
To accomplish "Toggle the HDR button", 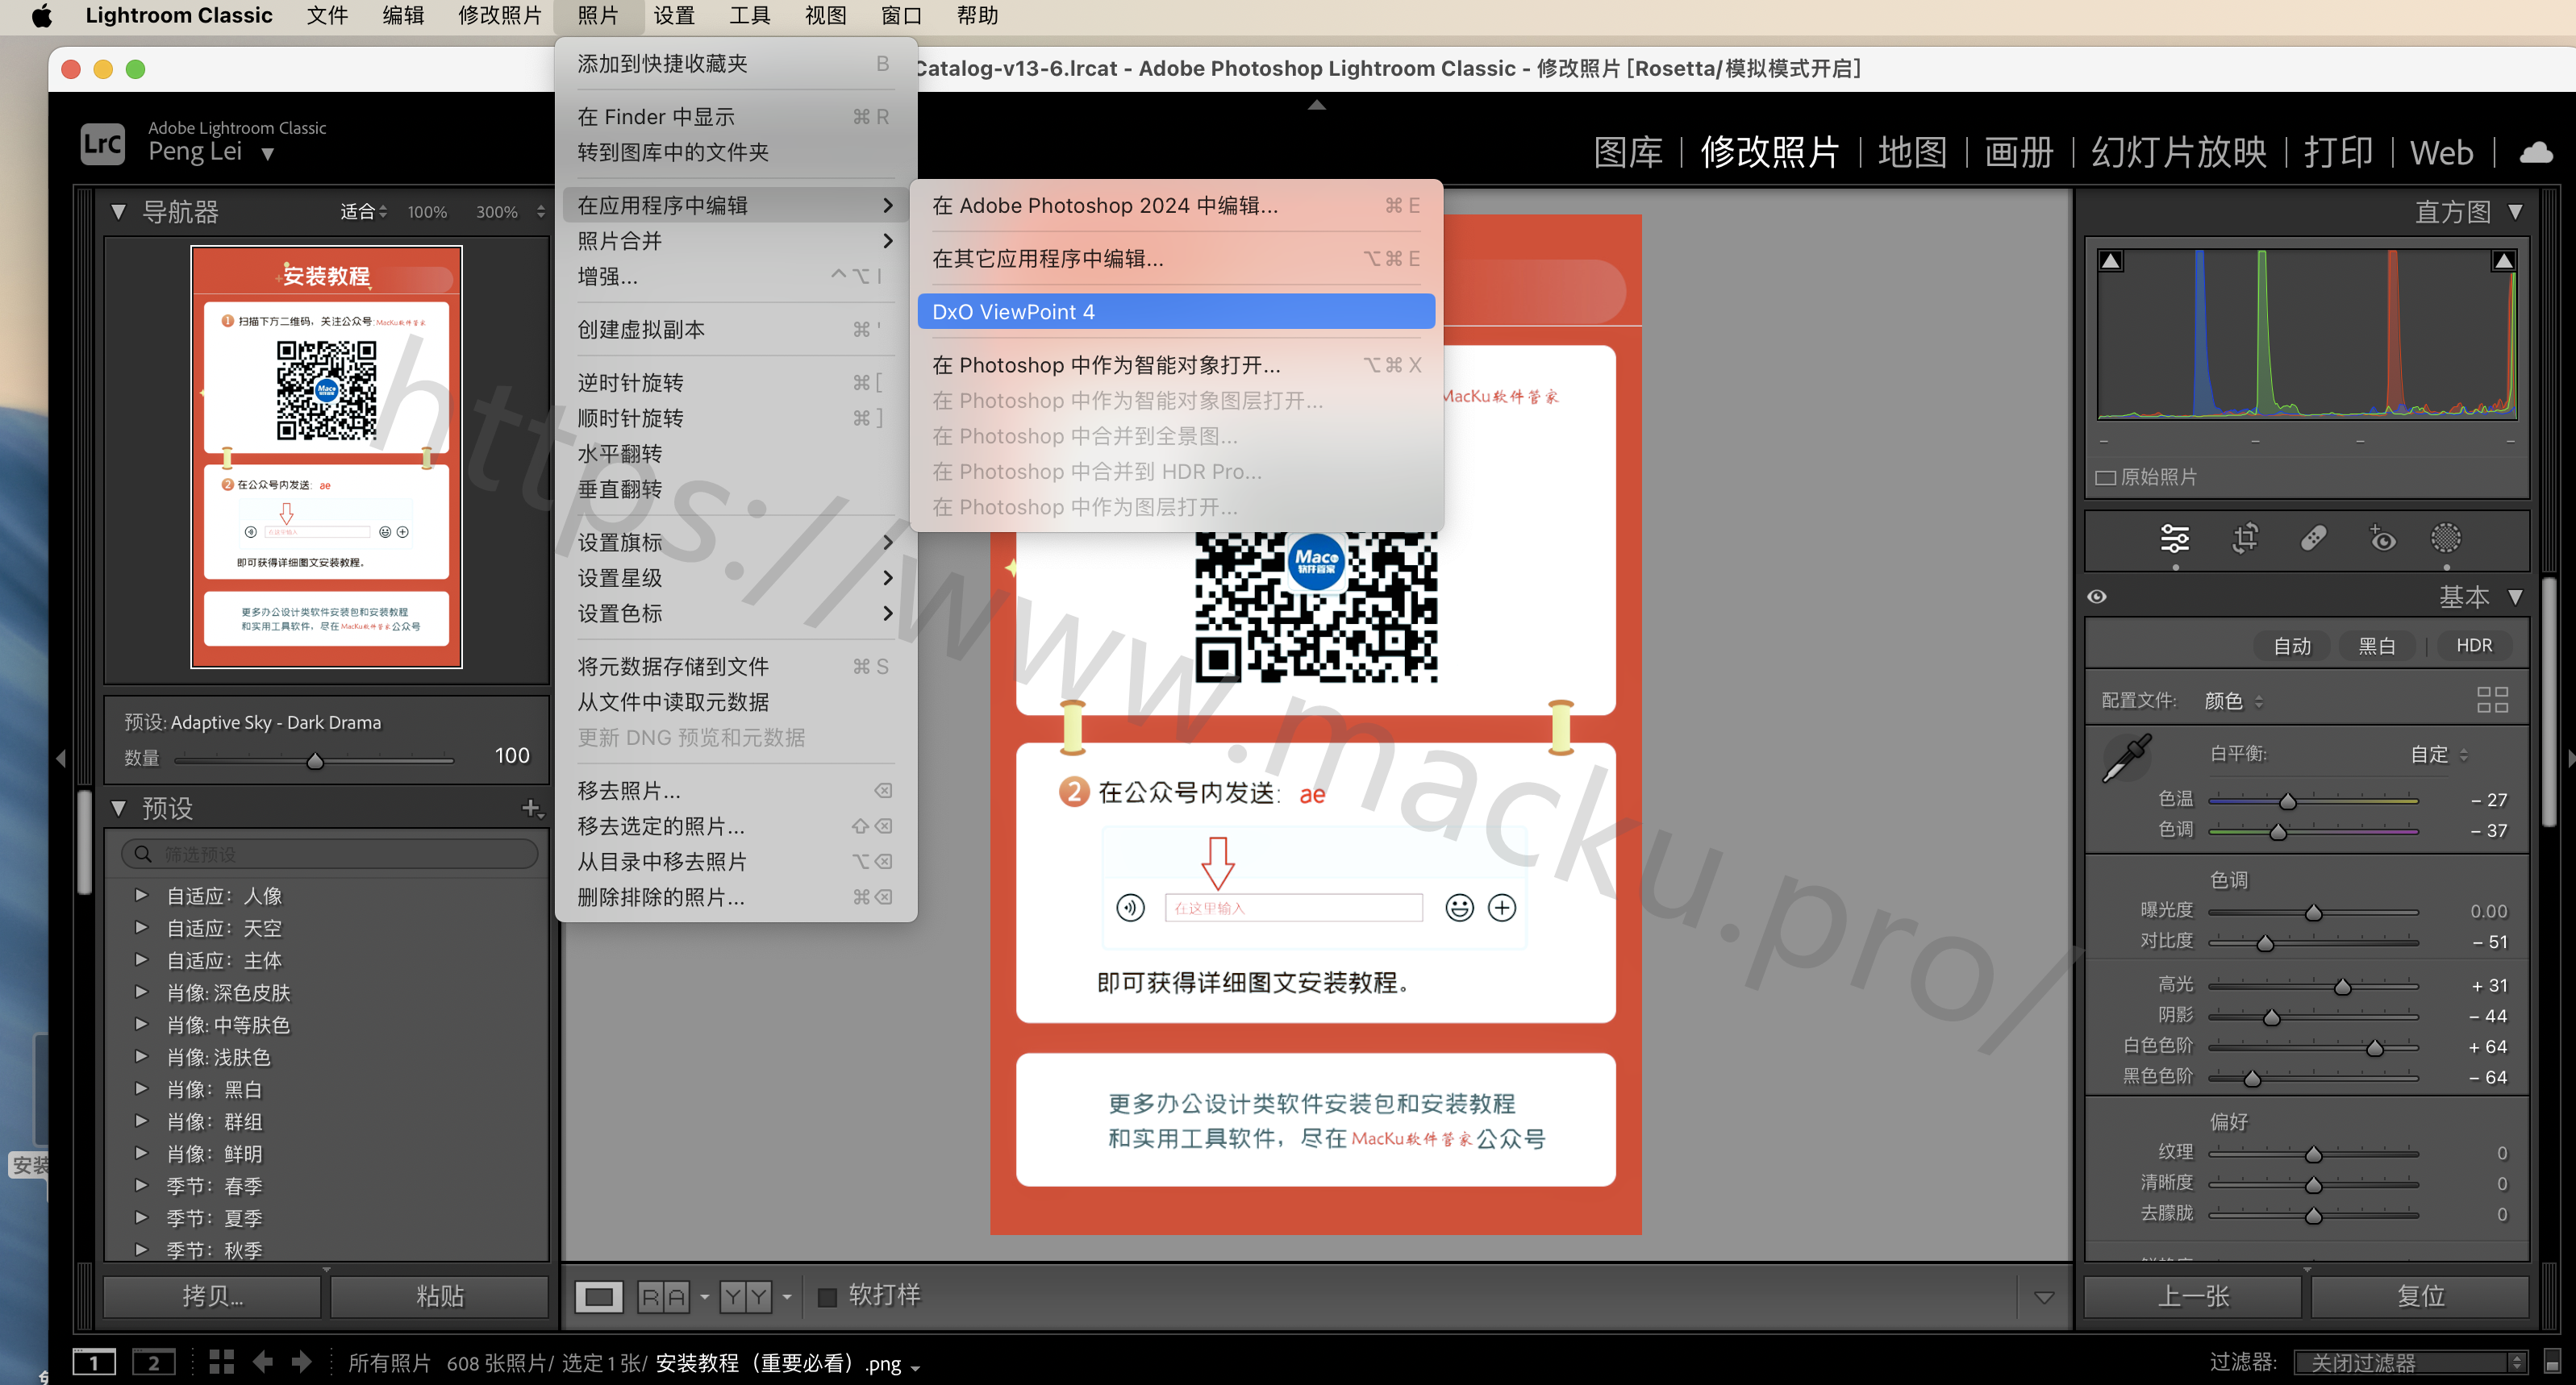I will [x=2474, y=646].
